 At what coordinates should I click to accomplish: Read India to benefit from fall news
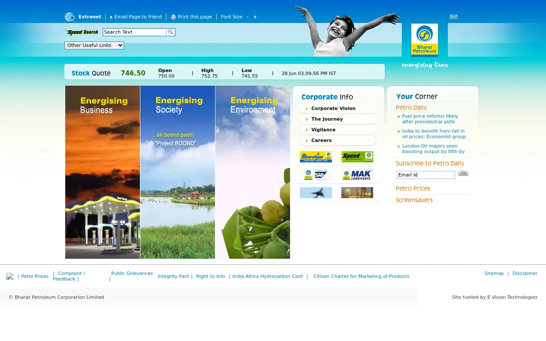point(434,134)
